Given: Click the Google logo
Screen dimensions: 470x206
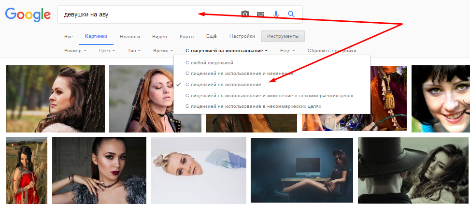Looking at the screenshot, I should (x=28, y=15).
